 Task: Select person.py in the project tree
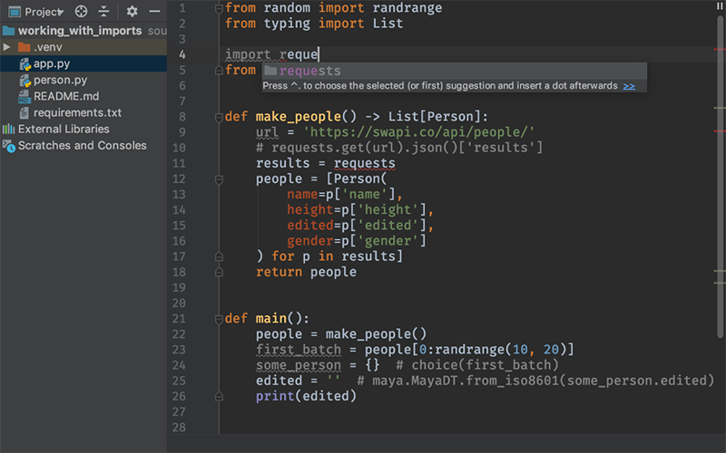pos(60,80)
